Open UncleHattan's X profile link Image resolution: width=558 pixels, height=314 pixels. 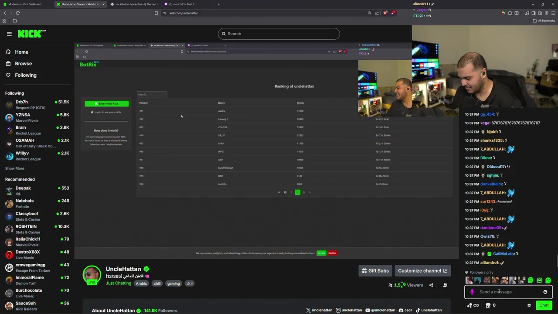319,310
